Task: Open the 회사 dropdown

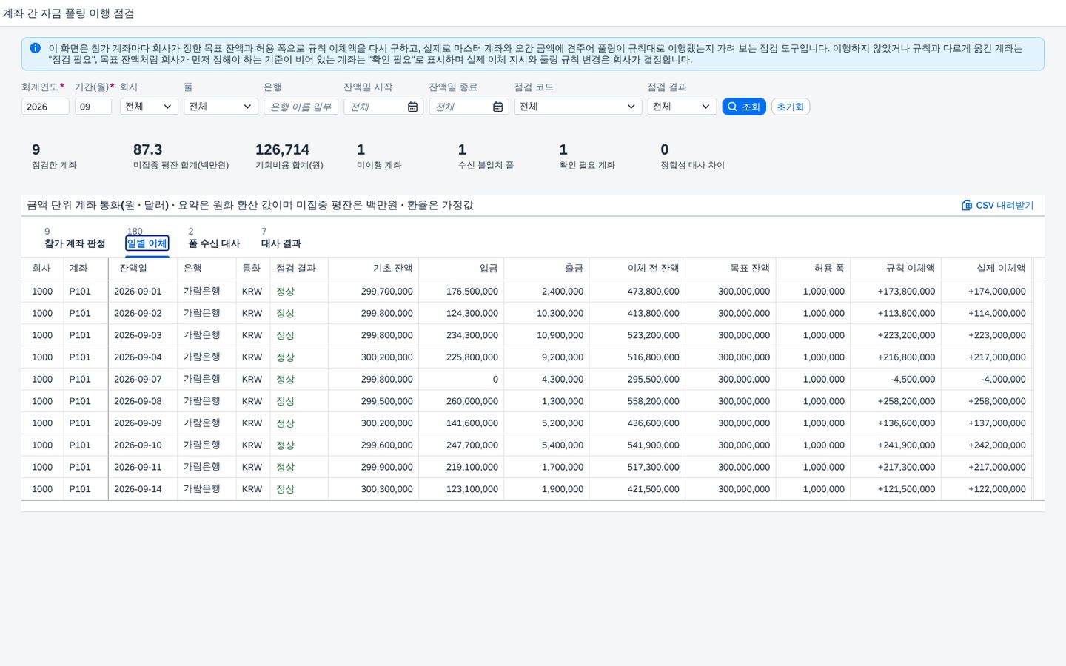Action: tap(149, 107)
